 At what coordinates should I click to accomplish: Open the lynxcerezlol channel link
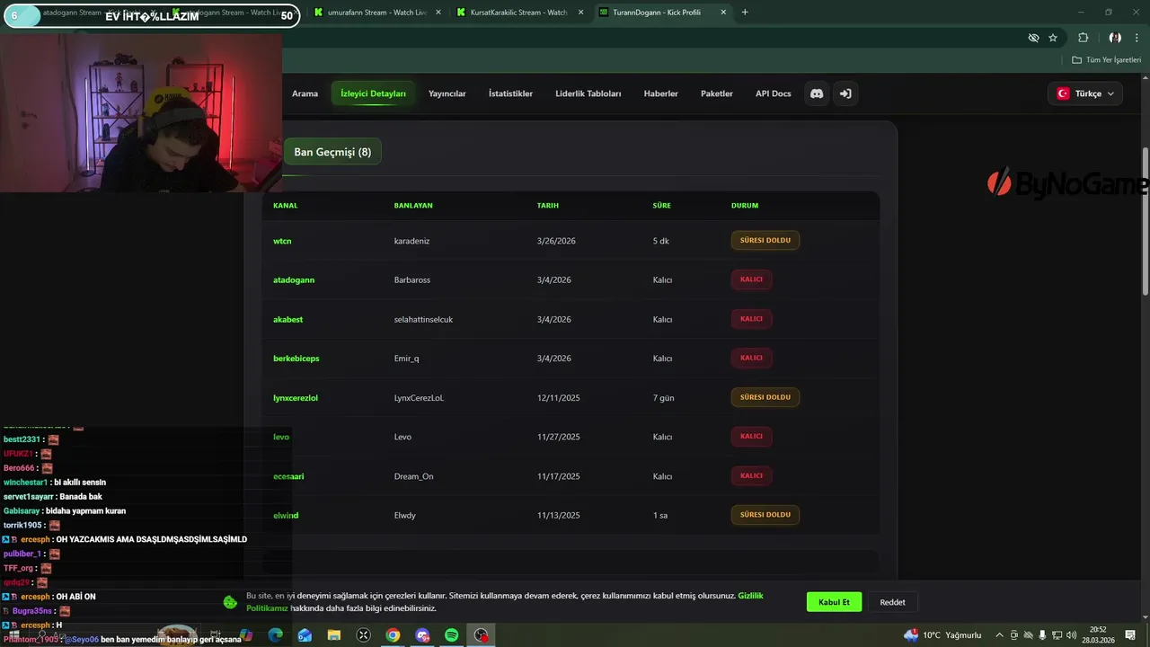[296, 397]
